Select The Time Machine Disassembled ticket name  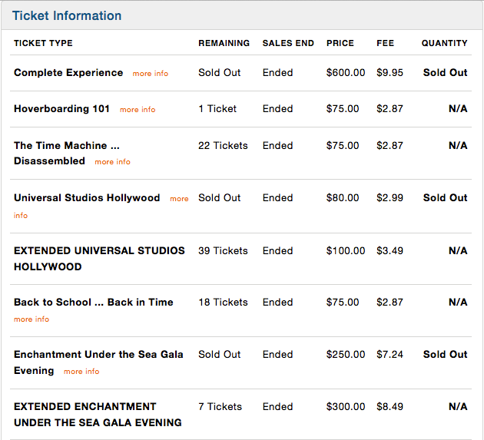coord(67,153)
